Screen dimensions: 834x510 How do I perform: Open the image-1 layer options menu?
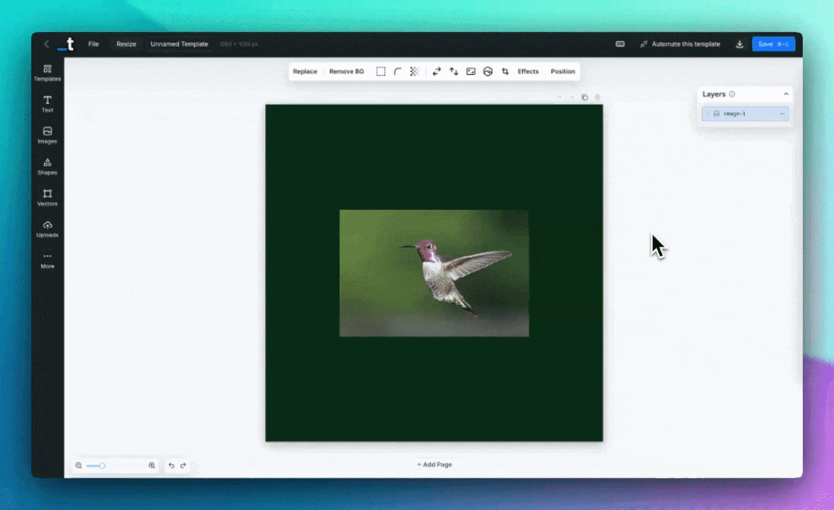coord(782,114)
